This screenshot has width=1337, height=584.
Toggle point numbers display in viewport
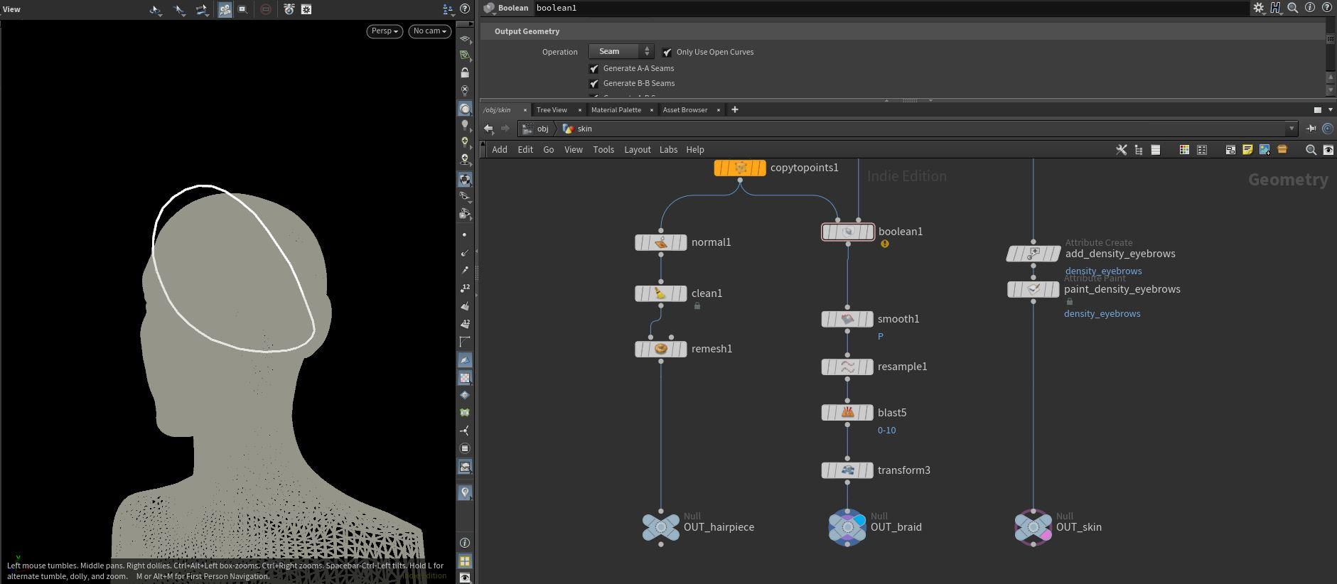465,288
